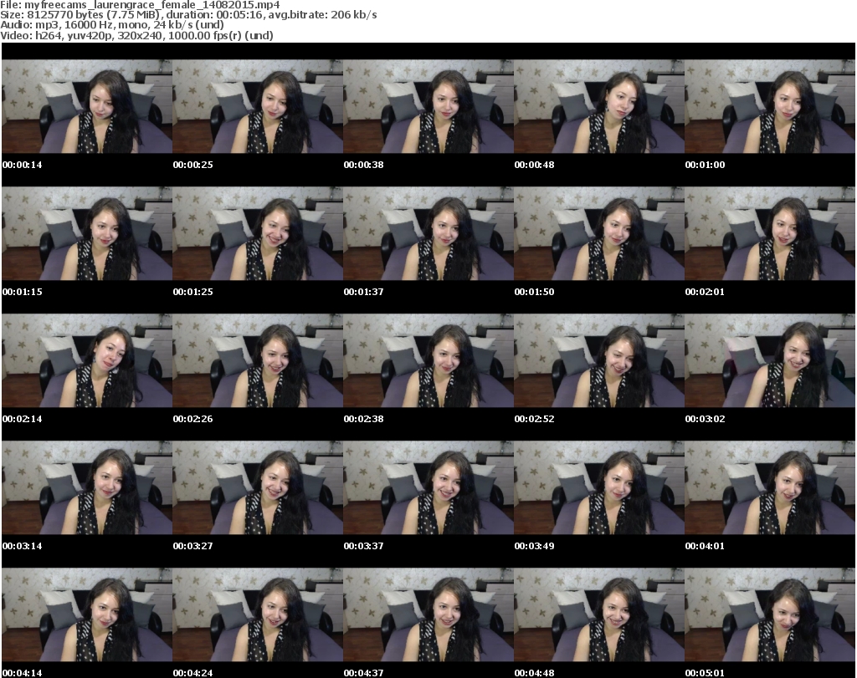
Task: Click the 00:00:14 timestamp label
Action: (22, 165)
